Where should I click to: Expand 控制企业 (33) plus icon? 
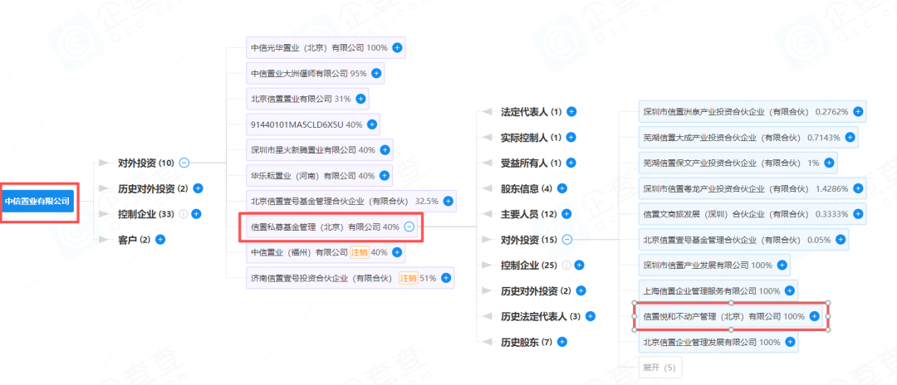pos(196,214)
